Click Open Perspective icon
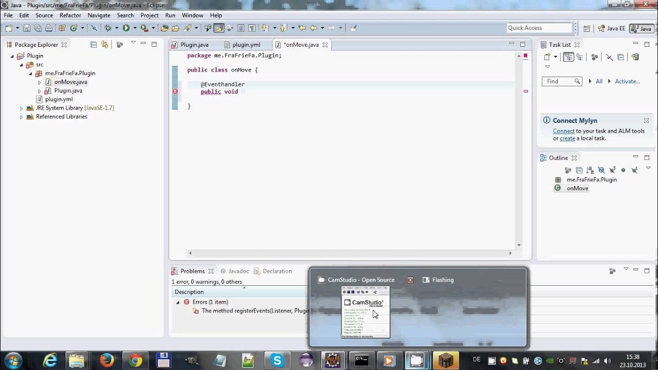The height and width of the screenshot is (370, 658). (587, 28)
